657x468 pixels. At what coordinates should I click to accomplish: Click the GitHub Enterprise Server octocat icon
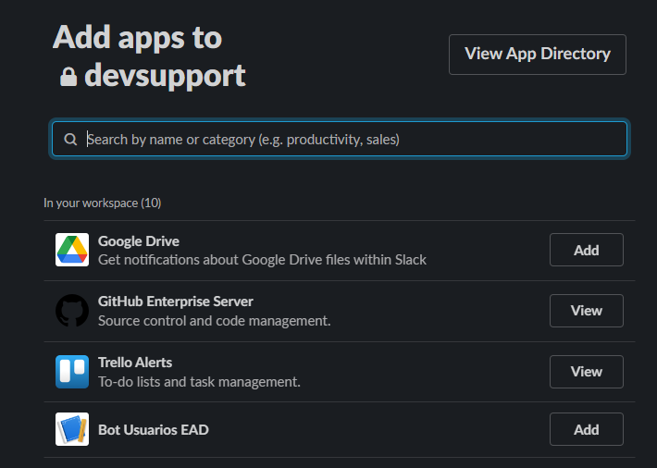[x=72, y=311]
